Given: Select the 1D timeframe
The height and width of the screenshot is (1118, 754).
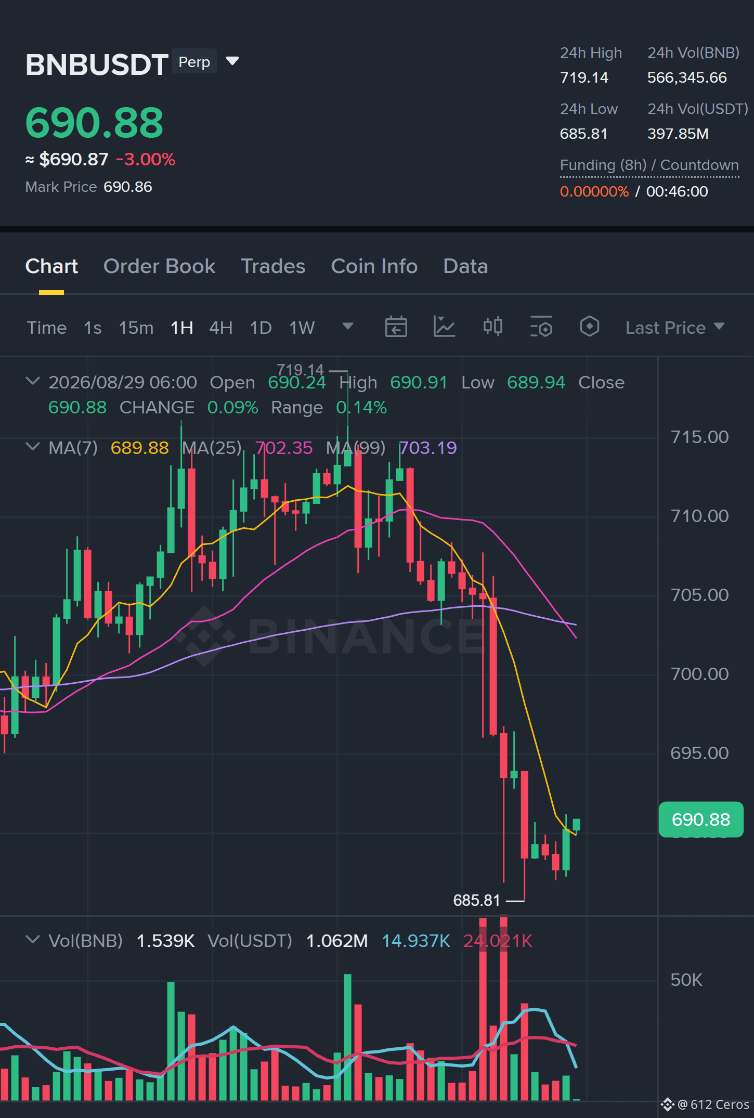Looking at the screenshot, I should (261, 328).
